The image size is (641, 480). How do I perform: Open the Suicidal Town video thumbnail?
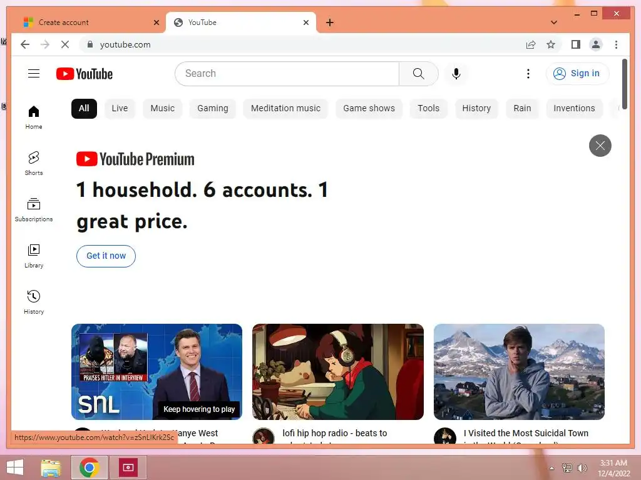(519, 371)
